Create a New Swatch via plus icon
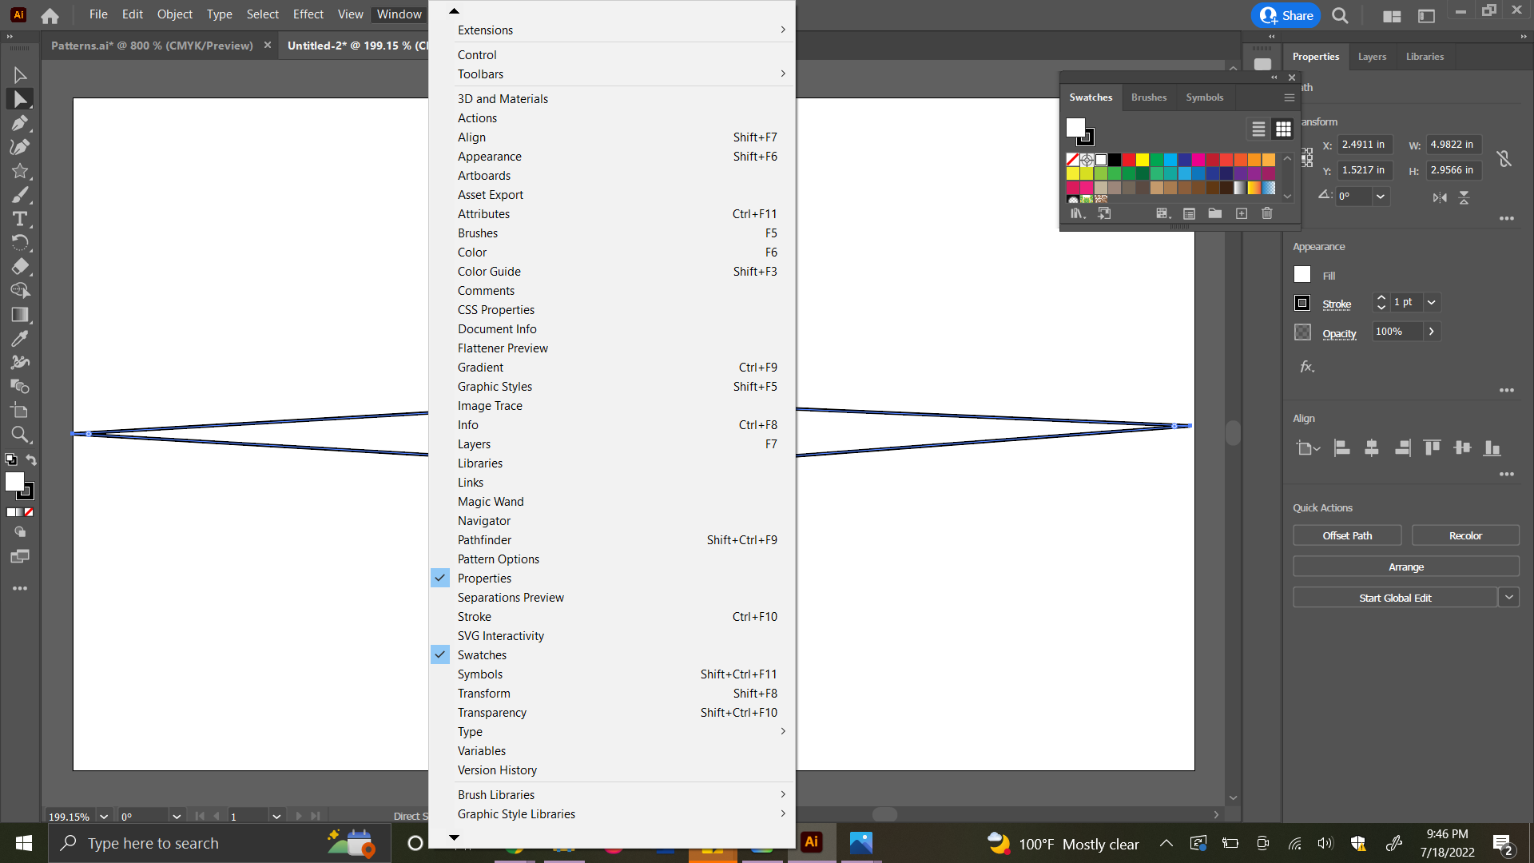Viewport: 1534px width, 863px height. (x=1242, y=213)
